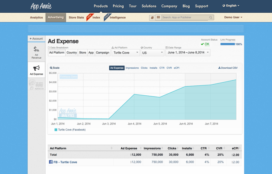The width and height of the screenshot is (272, 174).
Task: Open the Ad Platform Turtle Cove dropdown
Action: point(125,52)
